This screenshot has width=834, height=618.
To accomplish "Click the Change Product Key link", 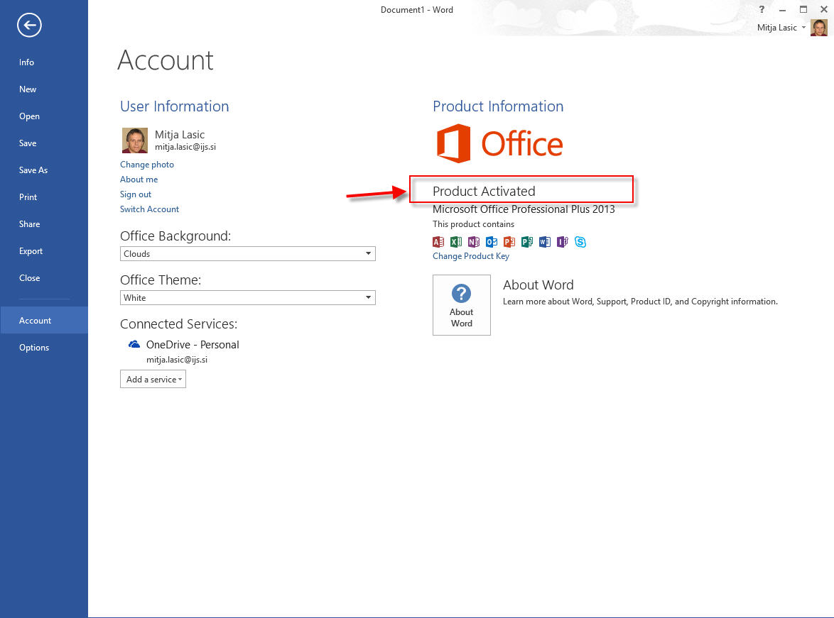I will [471, 256].
